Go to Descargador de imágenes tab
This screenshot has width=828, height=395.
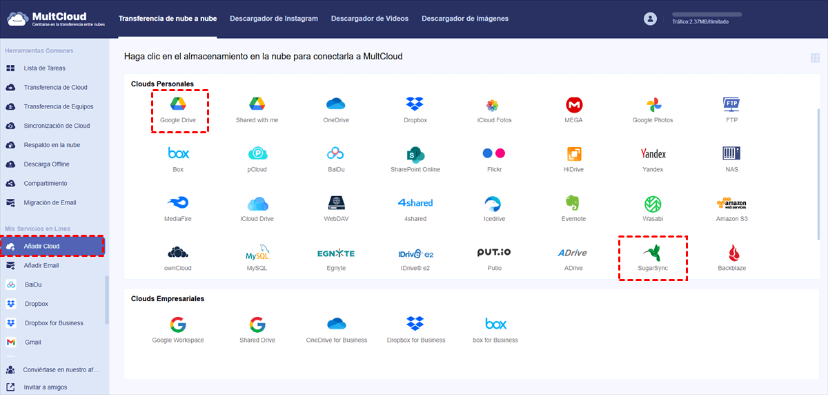[465, 19]
